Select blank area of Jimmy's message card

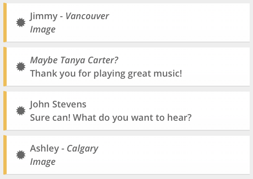(x=178, y=22)
